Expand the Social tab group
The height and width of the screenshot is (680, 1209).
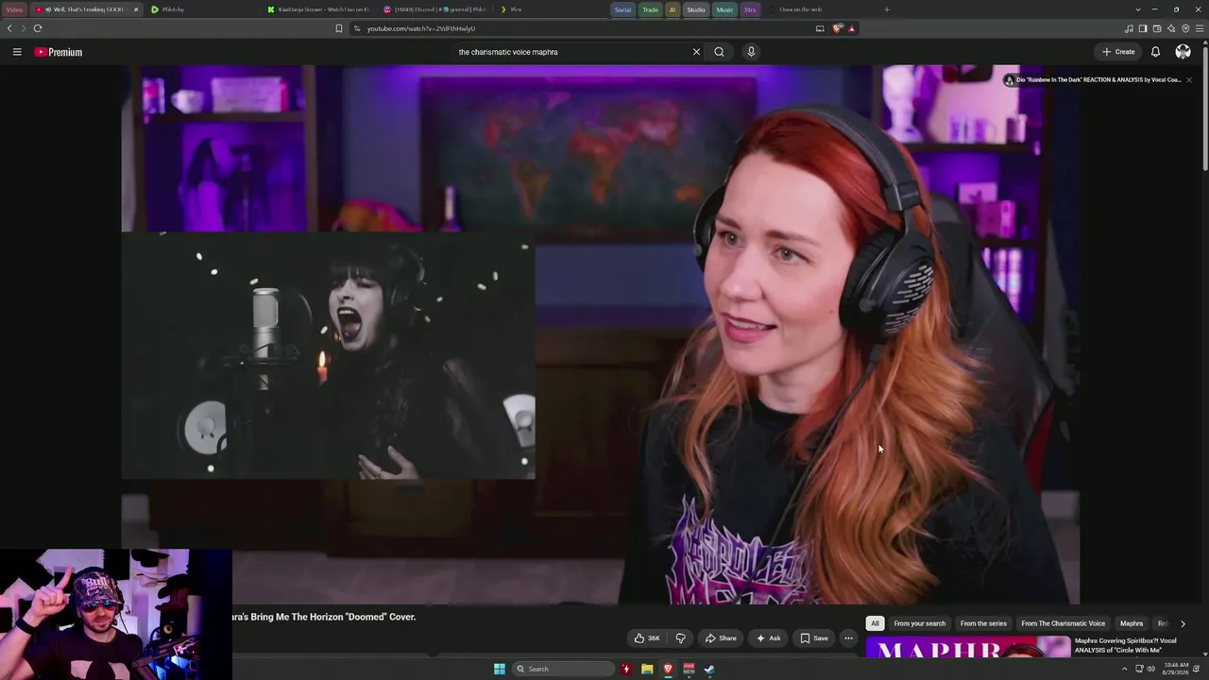click(x=622, y=9)
